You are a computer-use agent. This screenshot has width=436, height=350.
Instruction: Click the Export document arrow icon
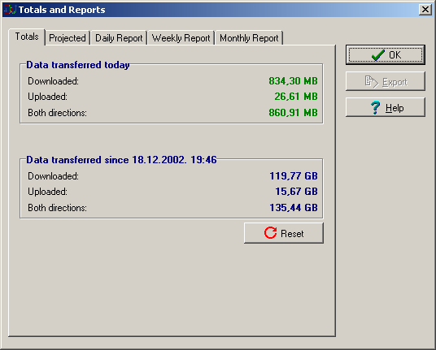click(x=372, y=81)
